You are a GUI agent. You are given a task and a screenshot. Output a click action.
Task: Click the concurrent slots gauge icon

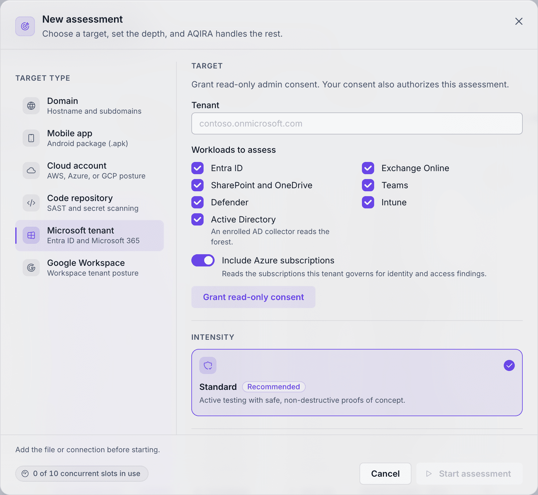tap(25, 474)
